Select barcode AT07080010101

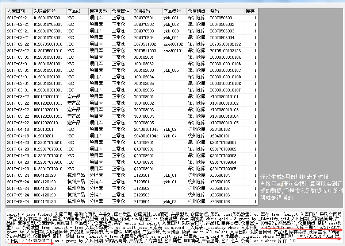click(x=227, y=97)
